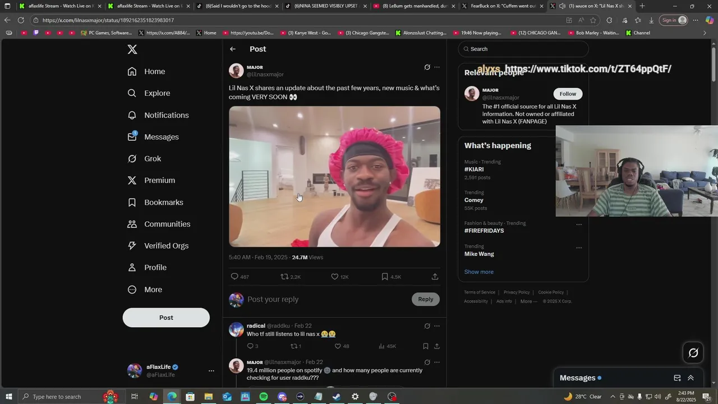Click repost icon with 2.2K count
718x404 pixels.
[x=291, y=277]
